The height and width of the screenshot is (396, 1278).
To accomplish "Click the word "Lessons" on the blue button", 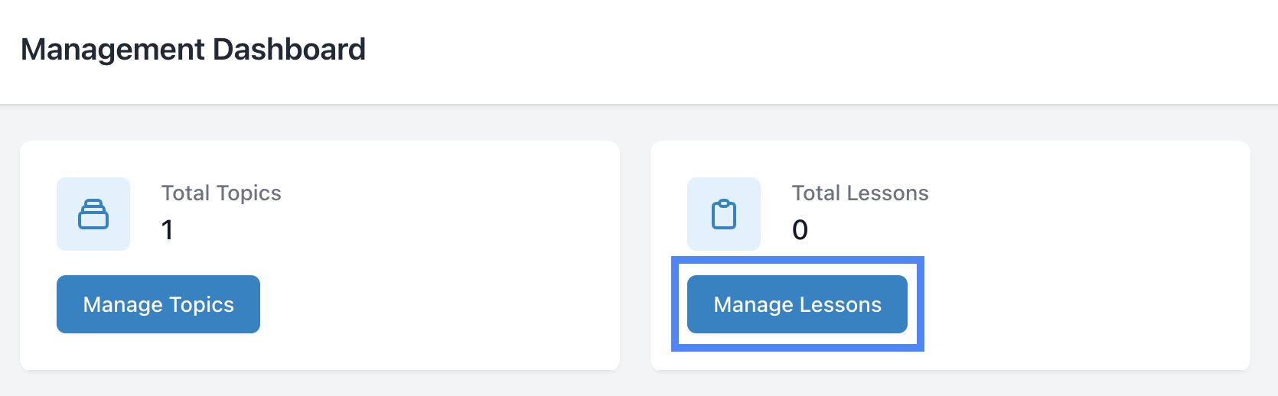I will click(840, 304).
